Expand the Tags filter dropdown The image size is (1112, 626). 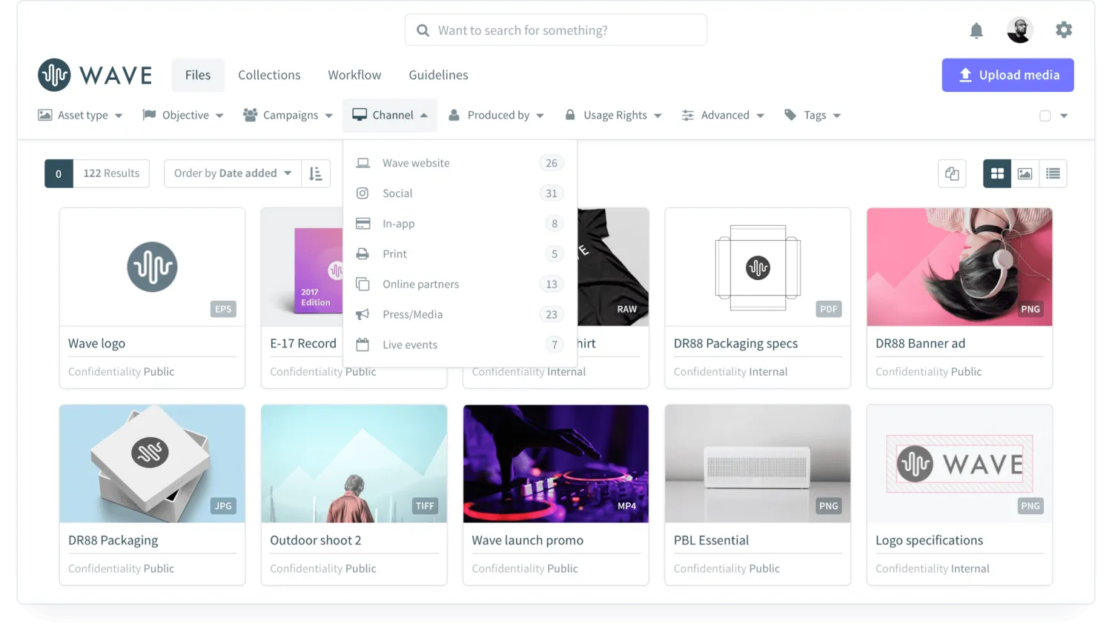(x=813, y=115)
